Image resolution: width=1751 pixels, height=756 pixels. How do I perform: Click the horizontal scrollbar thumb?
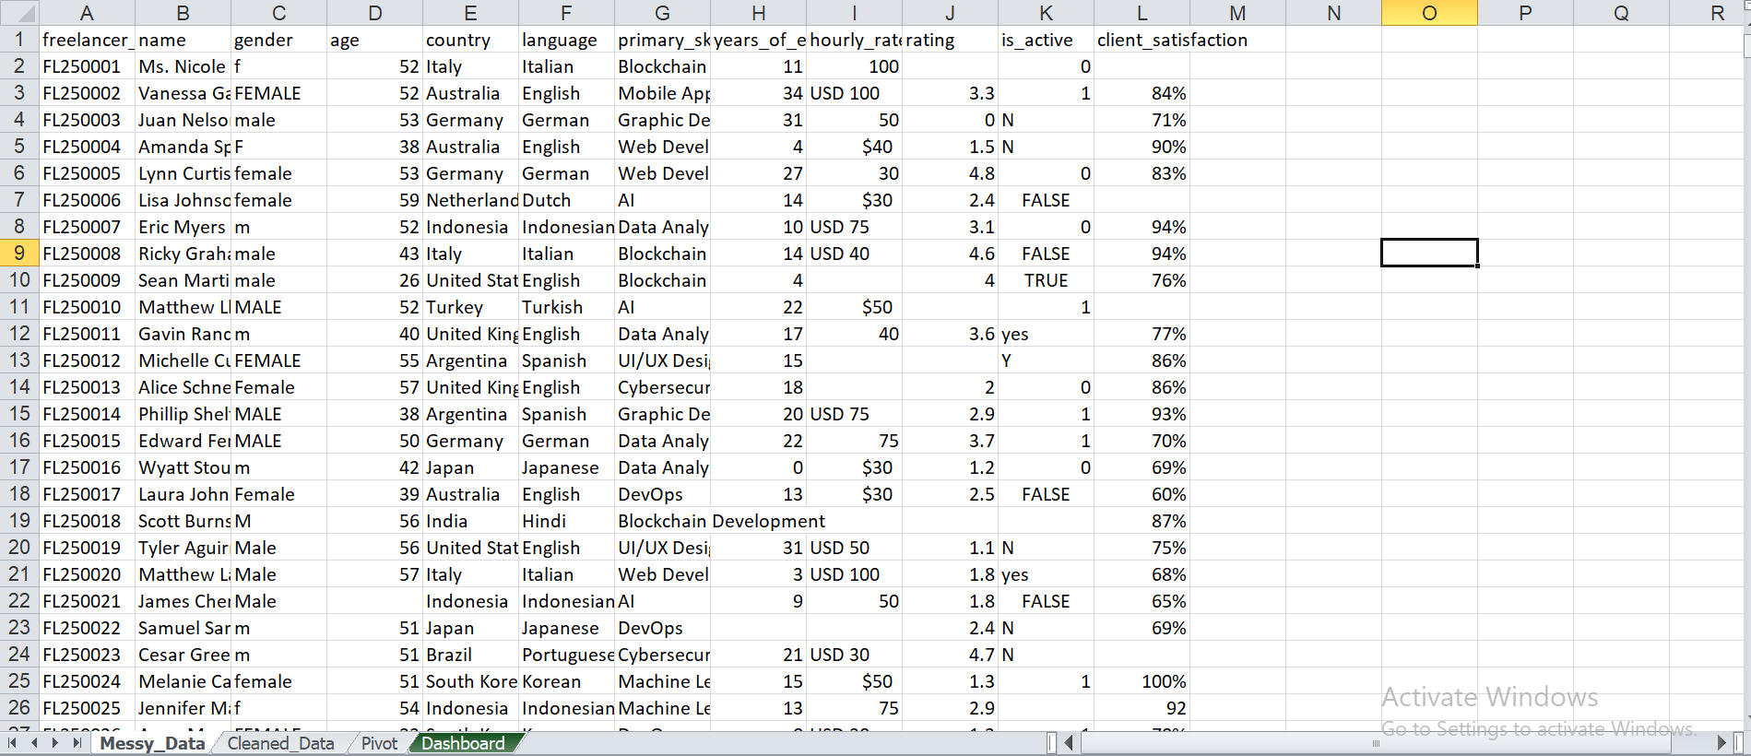1376,743
